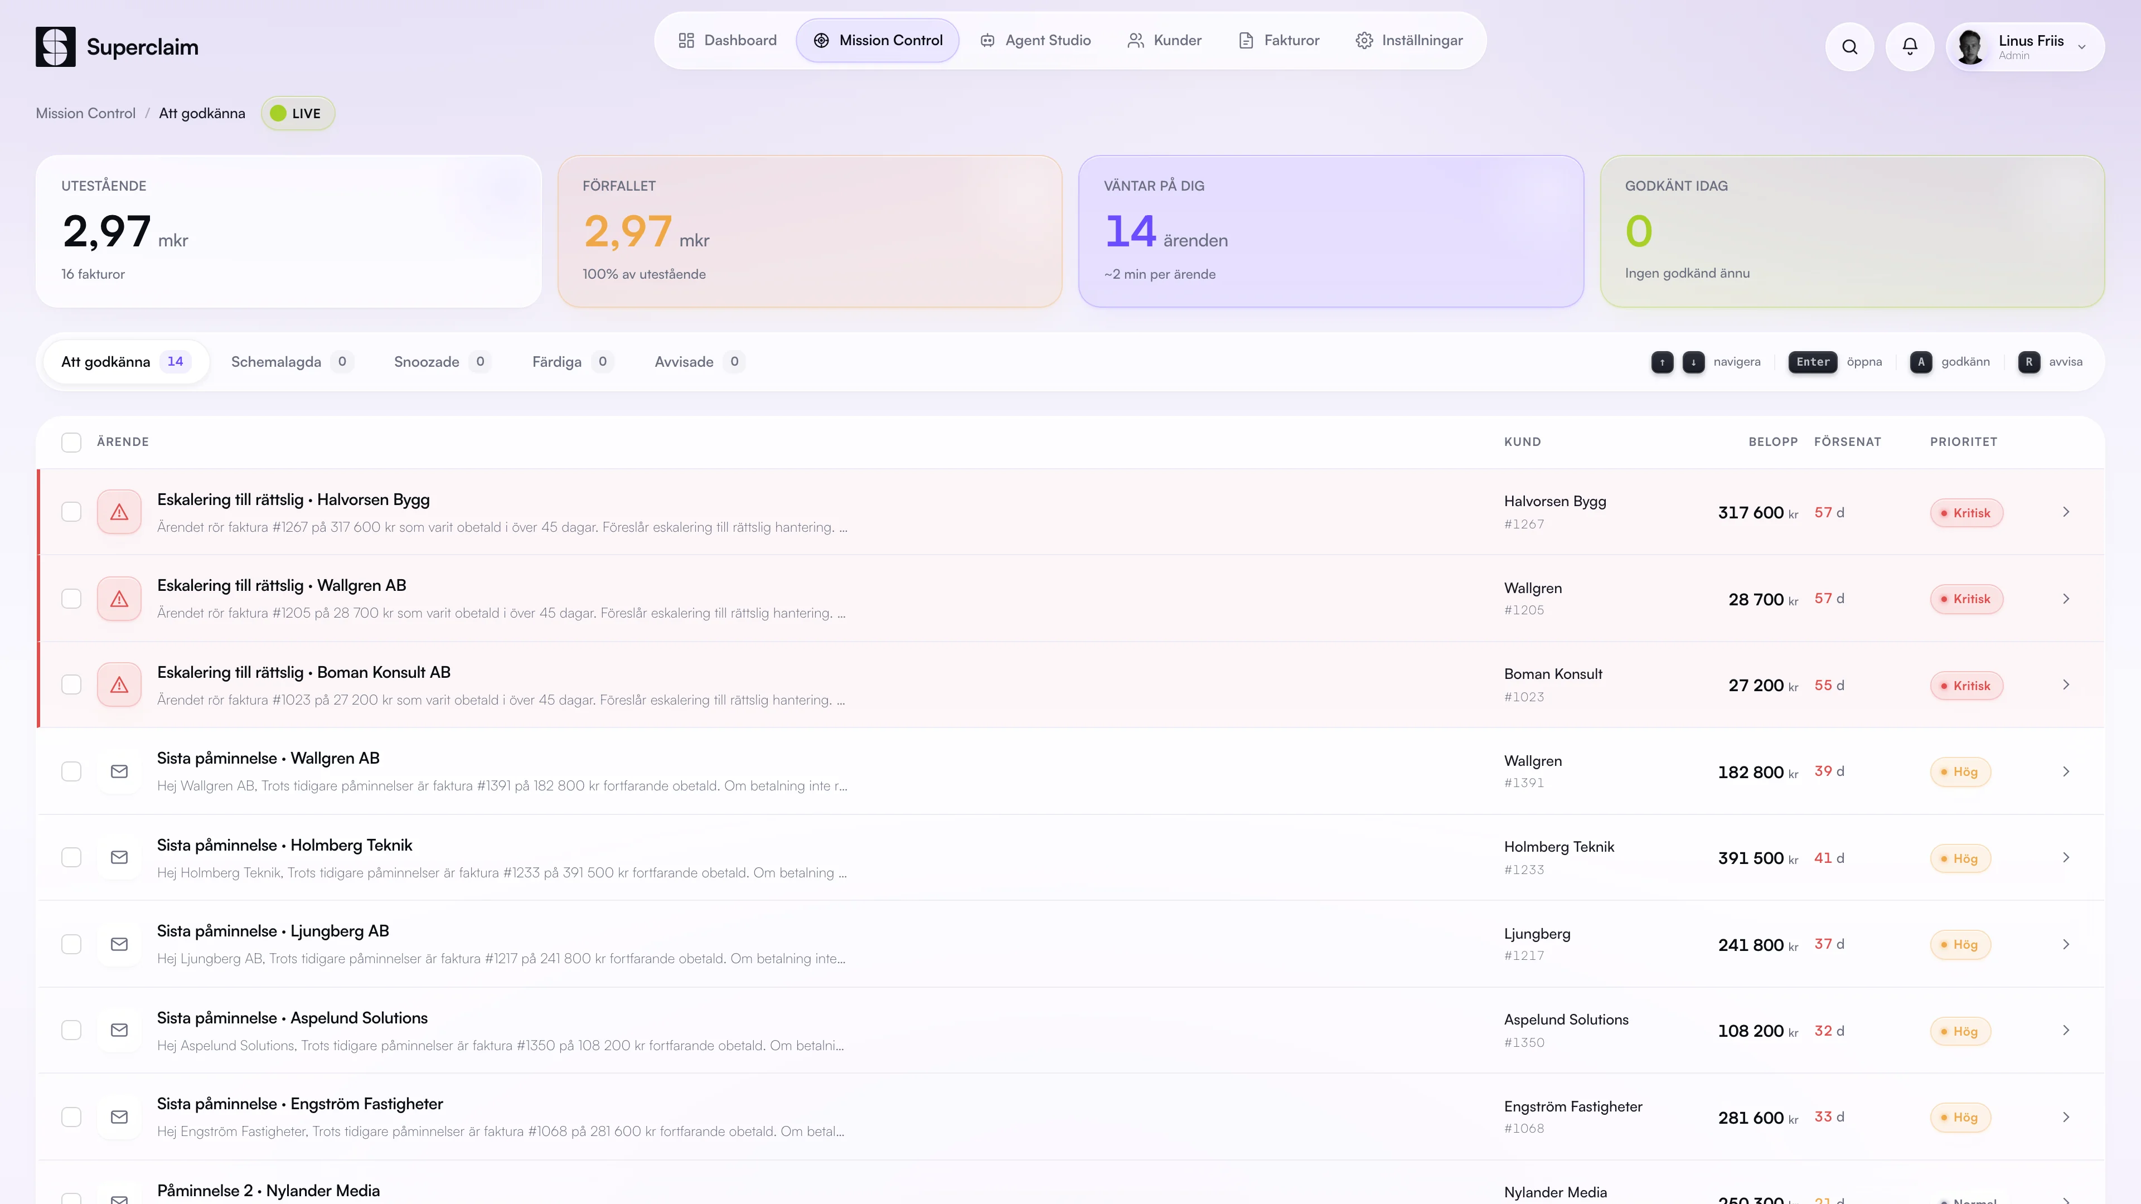The width and height of the screenshot is (2141, 1204).
Task: Open Inställningar settings nav item
Action: 1409,40
